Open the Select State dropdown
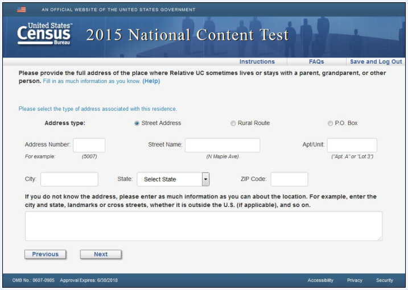This screenshot has width=408, height=290. 173,180
